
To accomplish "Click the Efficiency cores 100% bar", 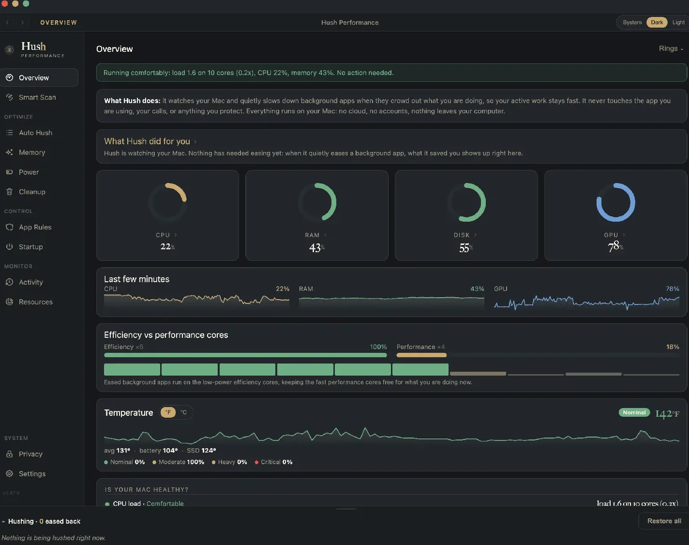I will coord(245,355).
